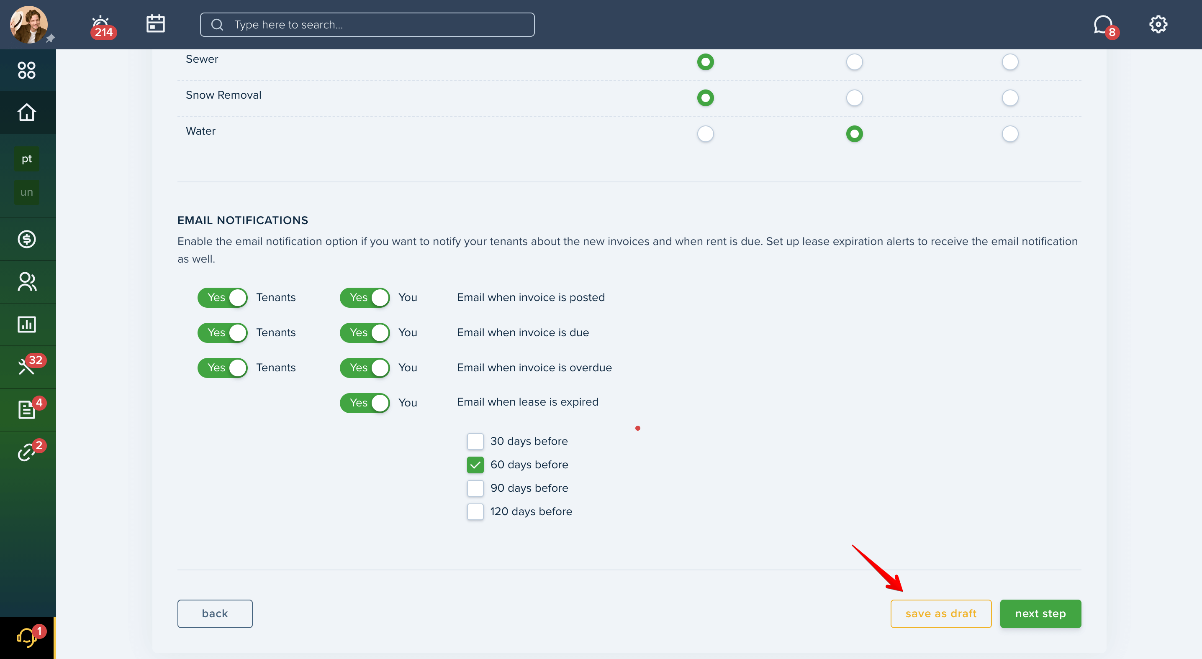This screenshot has width=1202, height=659.
Task: Uncheck the 60 days before checkbox
Action: (475, 465)
